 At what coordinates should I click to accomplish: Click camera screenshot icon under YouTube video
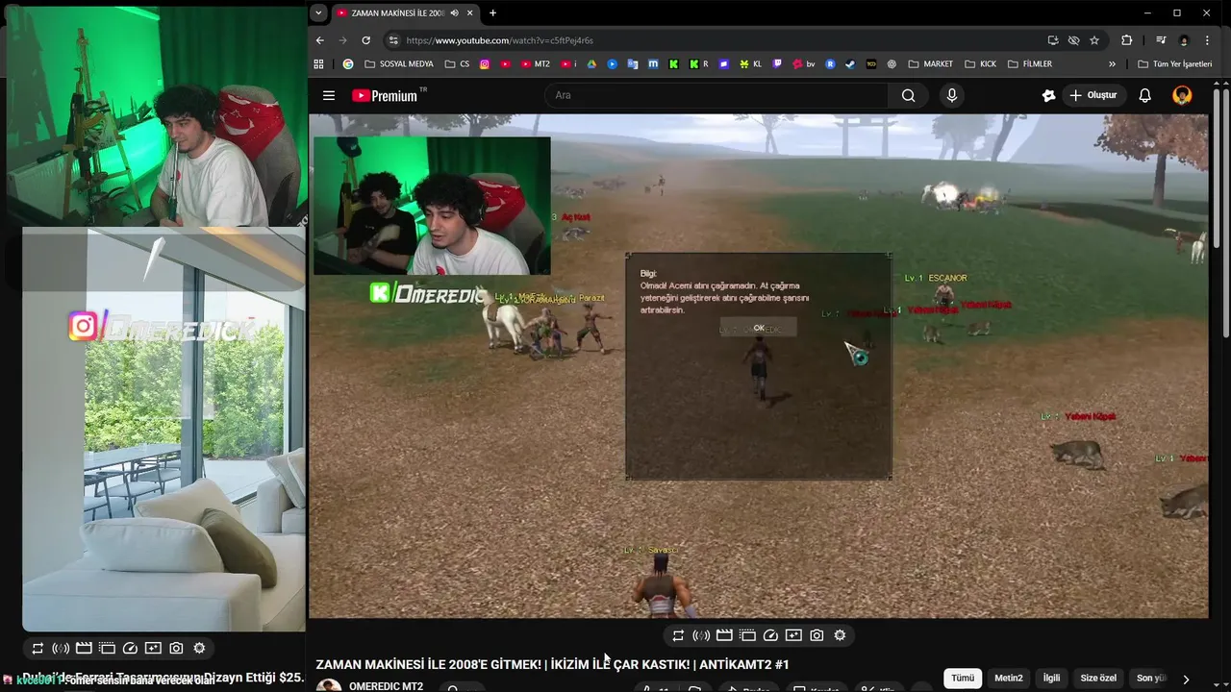[816, 635]
